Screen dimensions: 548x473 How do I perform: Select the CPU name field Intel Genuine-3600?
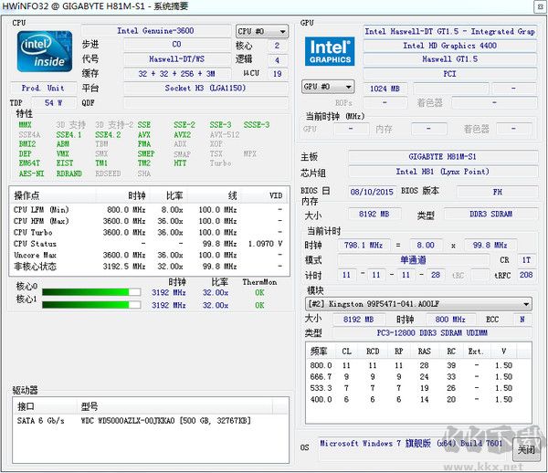(x=156, y=31)
